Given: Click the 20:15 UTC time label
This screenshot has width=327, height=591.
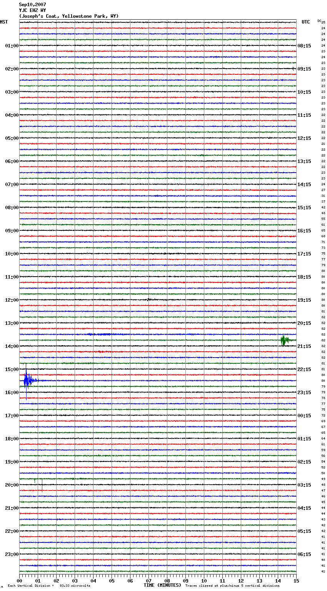Looking at the screenshot, I should click(304, 323).
